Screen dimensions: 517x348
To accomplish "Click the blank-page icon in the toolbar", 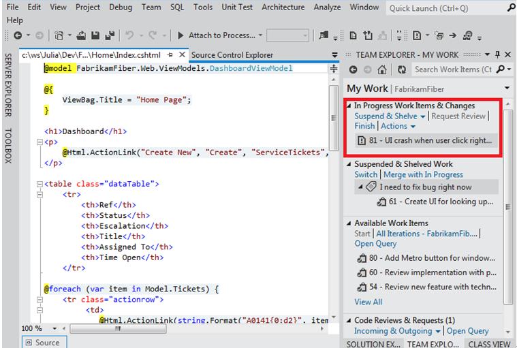I will tap(353, 35).
